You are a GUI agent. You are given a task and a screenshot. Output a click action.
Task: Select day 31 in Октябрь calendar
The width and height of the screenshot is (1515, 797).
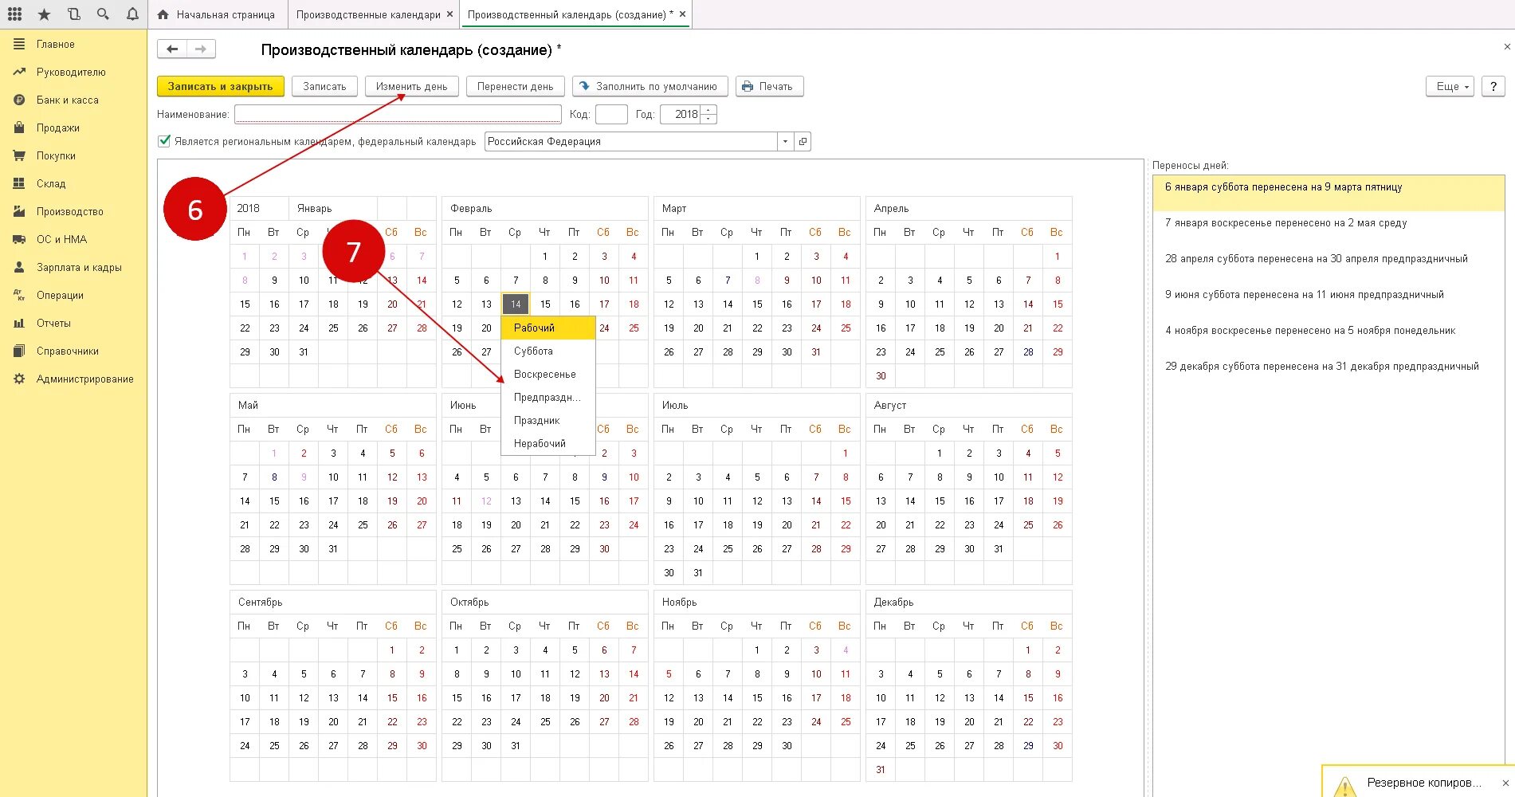[516, 746]
